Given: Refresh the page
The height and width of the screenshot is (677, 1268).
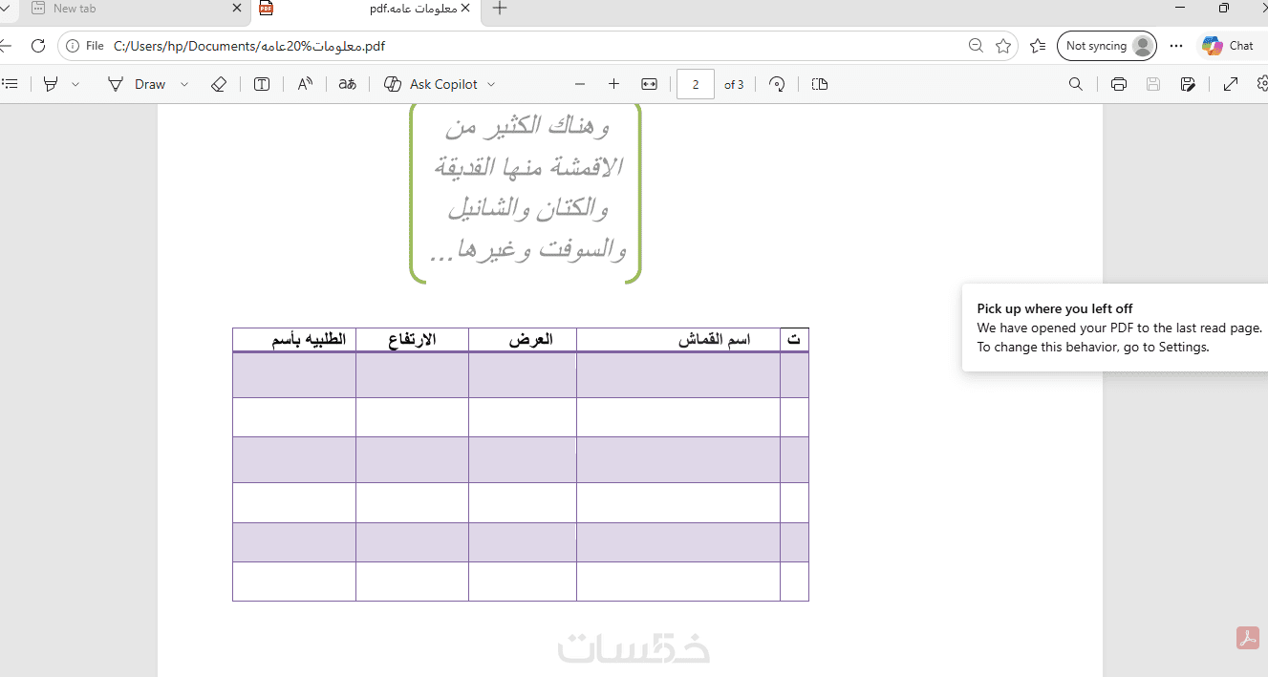Looking at the screenshot, I should point(38,45).
